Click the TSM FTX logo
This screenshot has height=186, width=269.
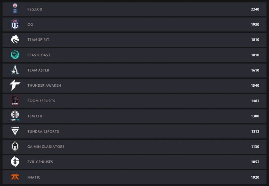click(x=15, y=116)
